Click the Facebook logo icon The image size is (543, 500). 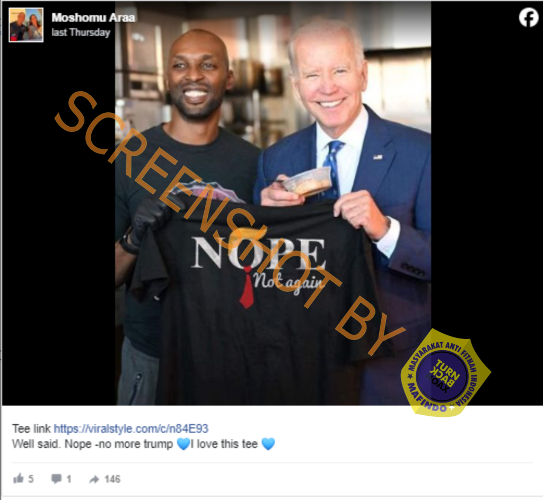click(x=529, y=17)
